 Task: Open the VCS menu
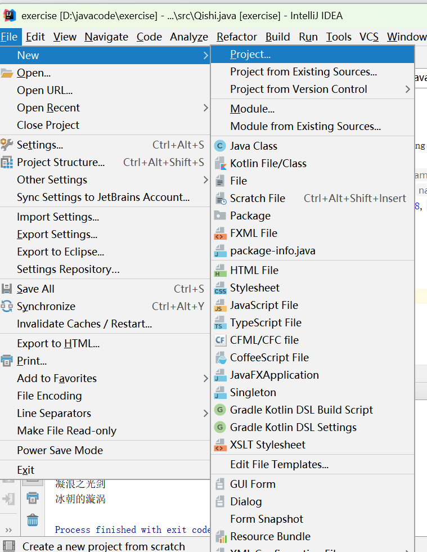(x=369, y=37)
